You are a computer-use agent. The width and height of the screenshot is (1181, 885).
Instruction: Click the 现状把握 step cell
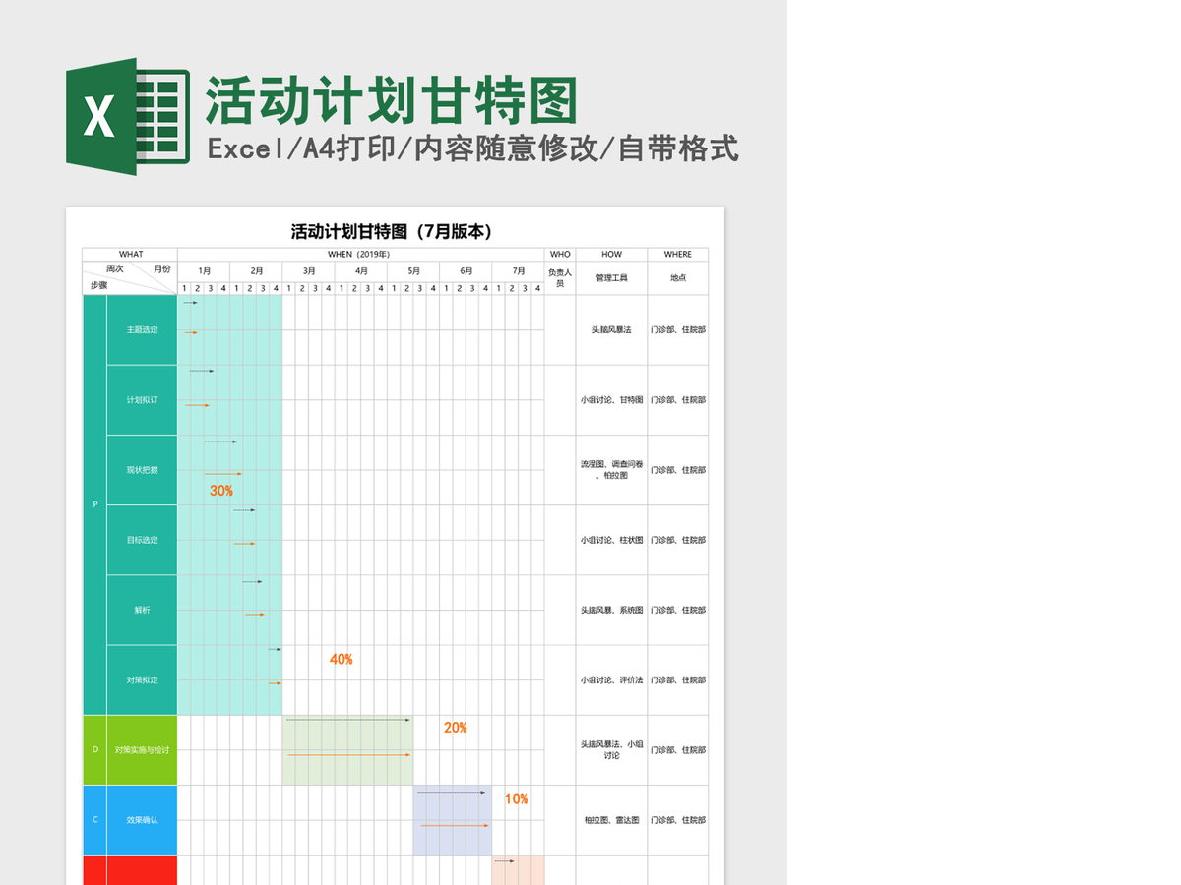[x=143, y=470]
